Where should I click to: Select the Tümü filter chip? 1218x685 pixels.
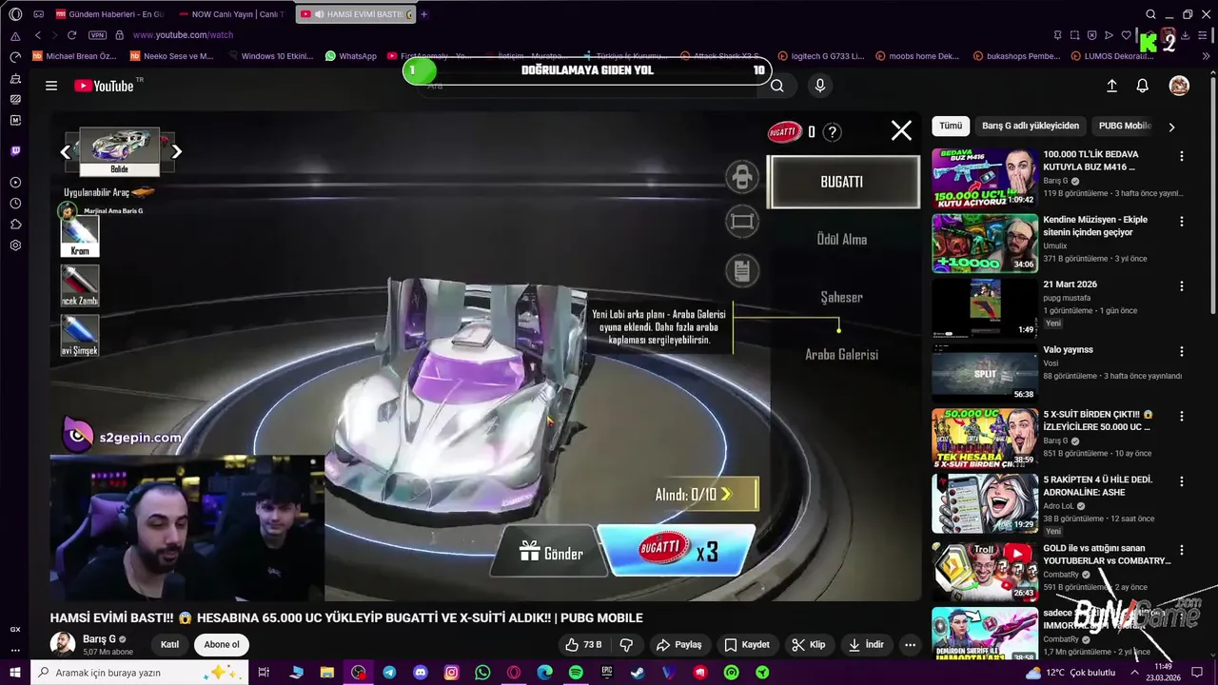pos(951,126)
